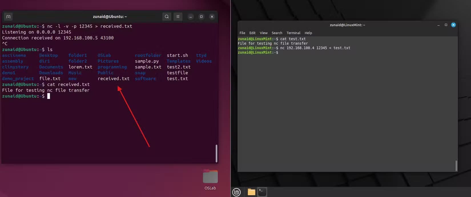The image size is (471, 197).
Task: Click the folder2 directory name
Action: click(x=78, y=61)
